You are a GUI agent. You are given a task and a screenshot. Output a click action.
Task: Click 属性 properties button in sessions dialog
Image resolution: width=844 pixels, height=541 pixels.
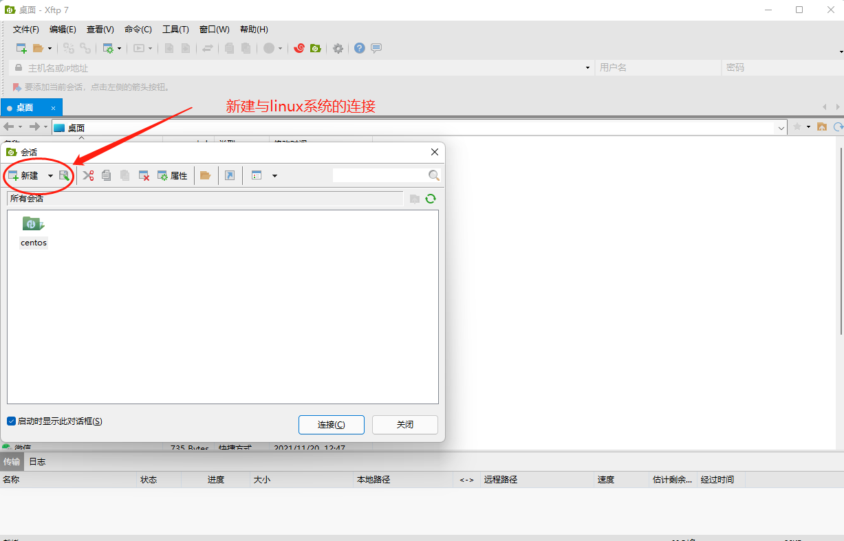(x=173, y=176)
